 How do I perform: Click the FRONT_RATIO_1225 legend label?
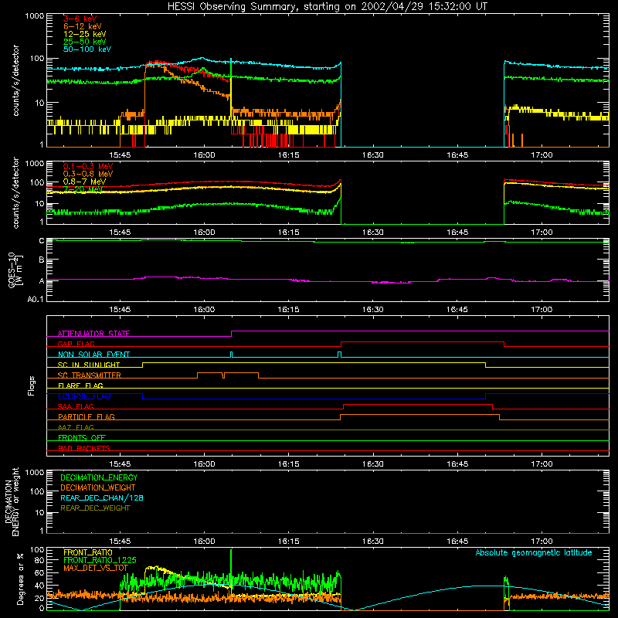100,560
